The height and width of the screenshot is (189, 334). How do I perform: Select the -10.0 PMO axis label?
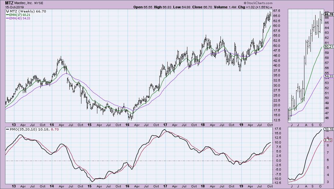click(276, 179)
